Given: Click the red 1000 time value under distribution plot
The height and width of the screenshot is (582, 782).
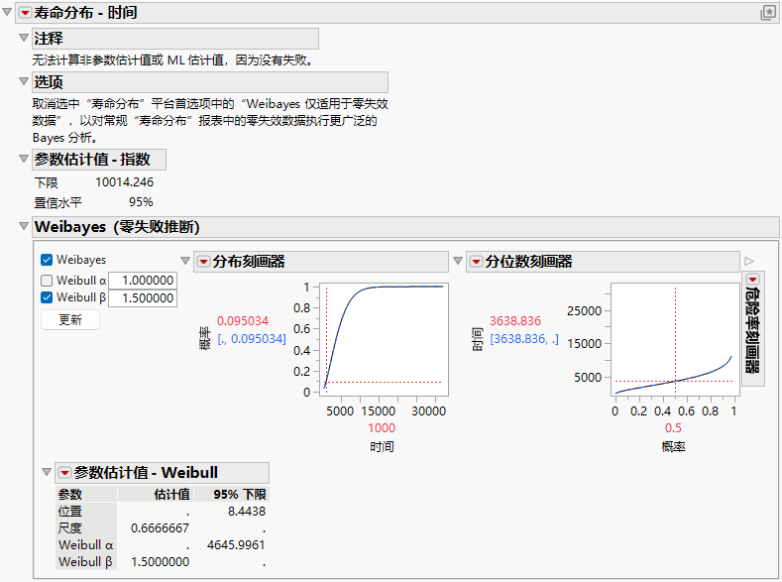Looking at the screenshot, I should click(382, 428).
